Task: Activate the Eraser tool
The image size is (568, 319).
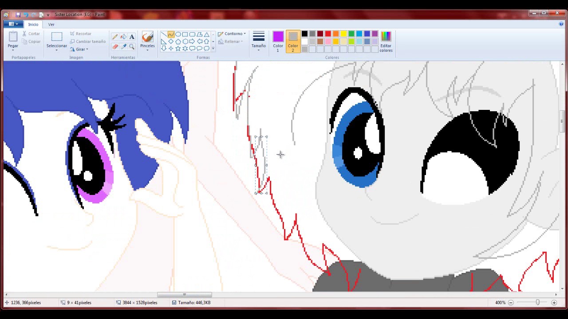Action: pos(115,47)
